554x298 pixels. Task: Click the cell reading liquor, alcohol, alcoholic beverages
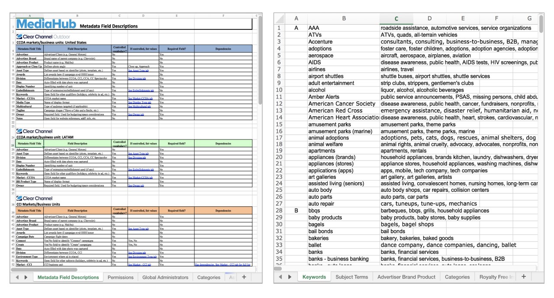coord(422,90)
